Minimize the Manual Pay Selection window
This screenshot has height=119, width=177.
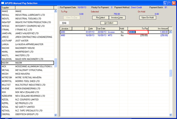(165, 3)
